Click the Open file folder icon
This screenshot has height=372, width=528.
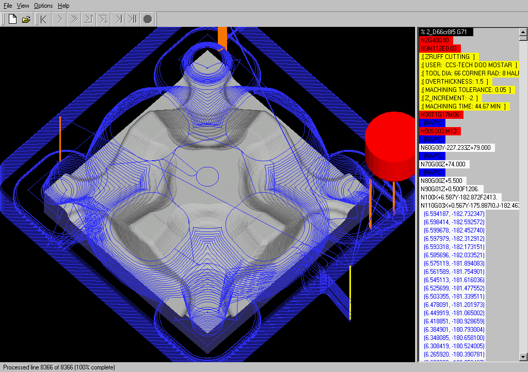[26, 20]
